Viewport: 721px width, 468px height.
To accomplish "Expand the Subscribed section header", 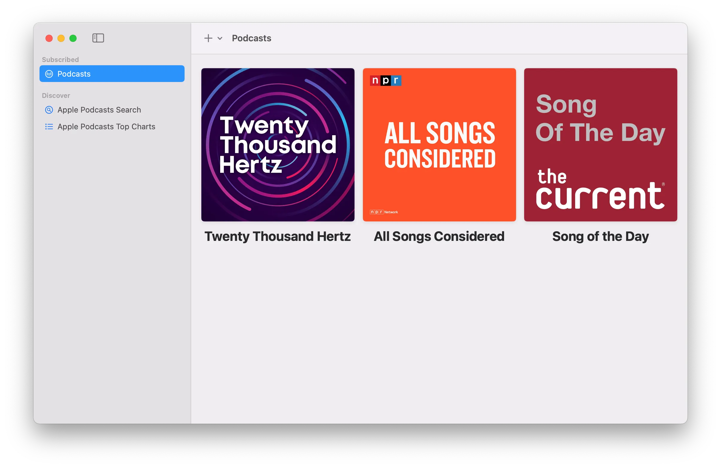I will (x=60, y=59).
